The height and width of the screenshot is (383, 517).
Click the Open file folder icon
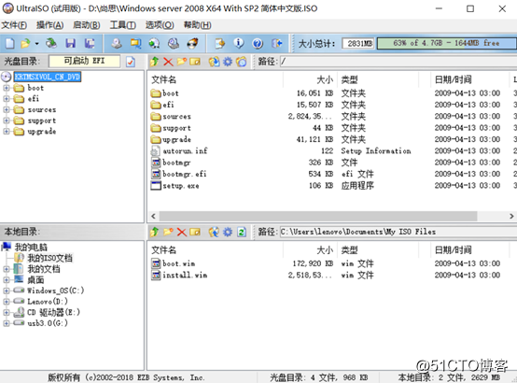coord(25,43)
